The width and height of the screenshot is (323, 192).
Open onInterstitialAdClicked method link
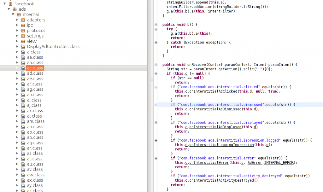(x=213, y=91)
